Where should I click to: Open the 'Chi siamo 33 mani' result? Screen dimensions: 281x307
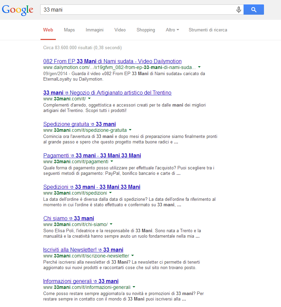(x=68, y=218)
